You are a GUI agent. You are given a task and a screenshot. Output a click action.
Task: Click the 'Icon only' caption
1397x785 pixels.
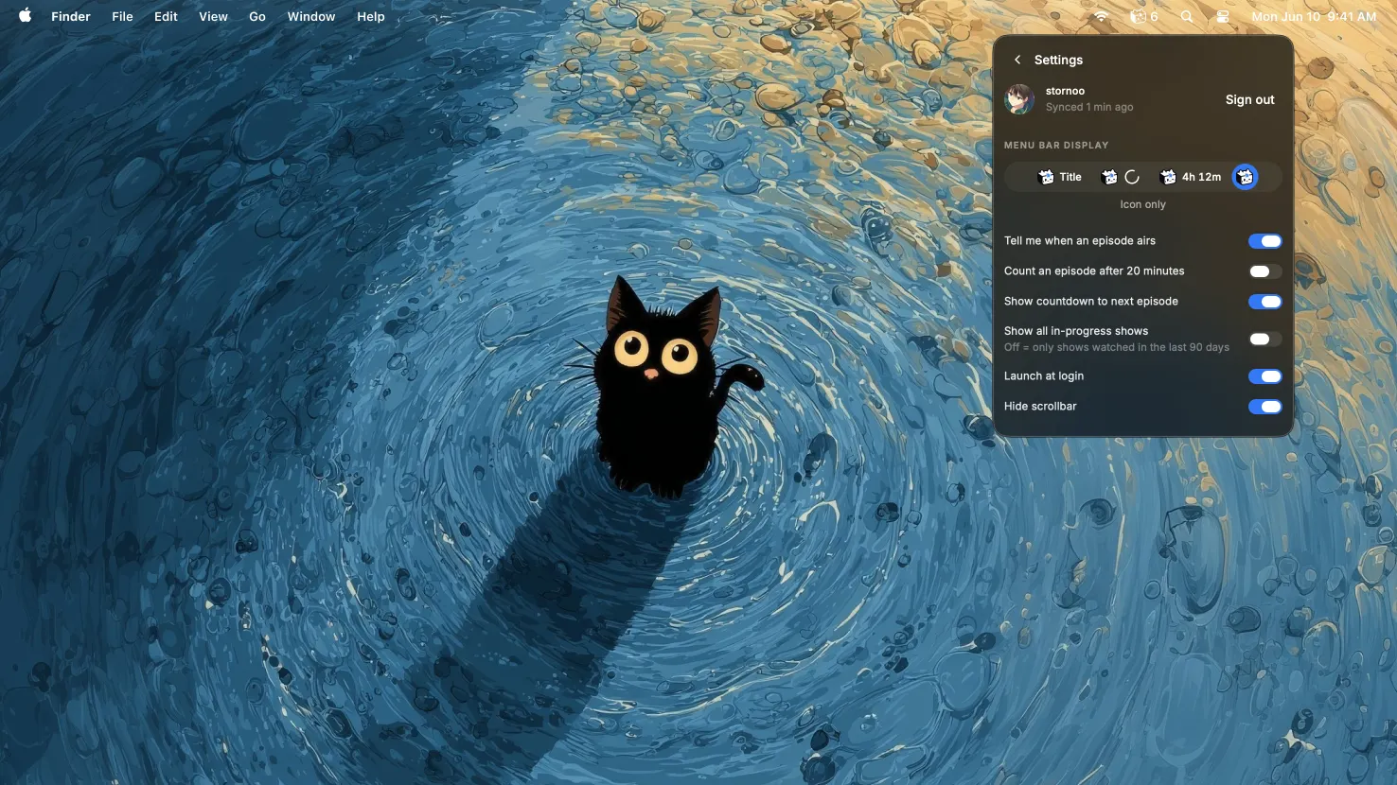tap(1142, 204)
